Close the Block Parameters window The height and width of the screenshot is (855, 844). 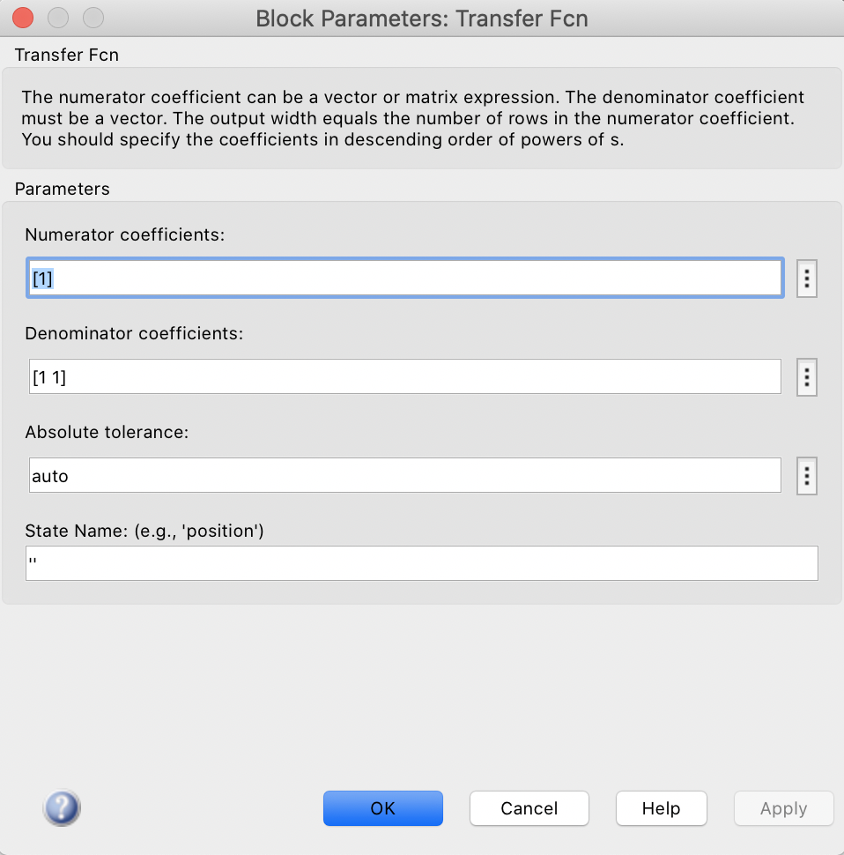tap(22, 17)
